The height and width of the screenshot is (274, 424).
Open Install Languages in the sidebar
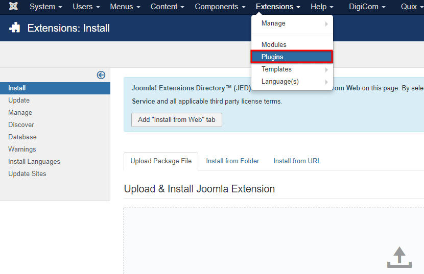(34, 162)
